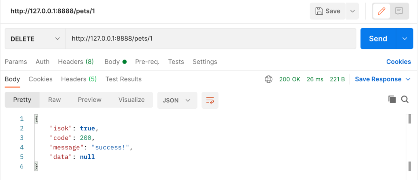Screen dimensions: 418x180
Task: Search response with magnifier icon
Action: coord(405,99)
